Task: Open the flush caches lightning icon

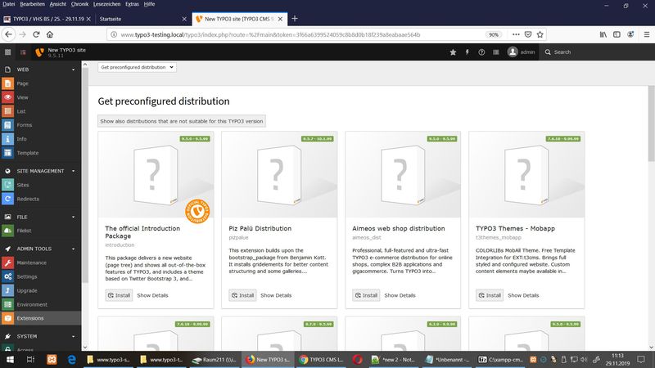Action: click(x=467, y=52)
